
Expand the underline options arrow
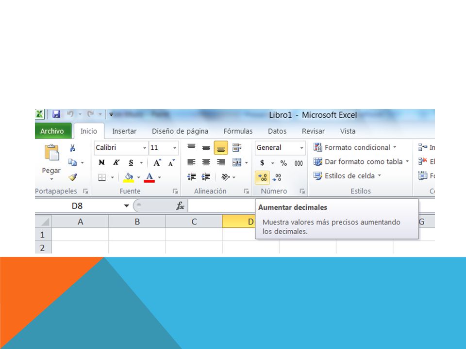pos(141,163)
